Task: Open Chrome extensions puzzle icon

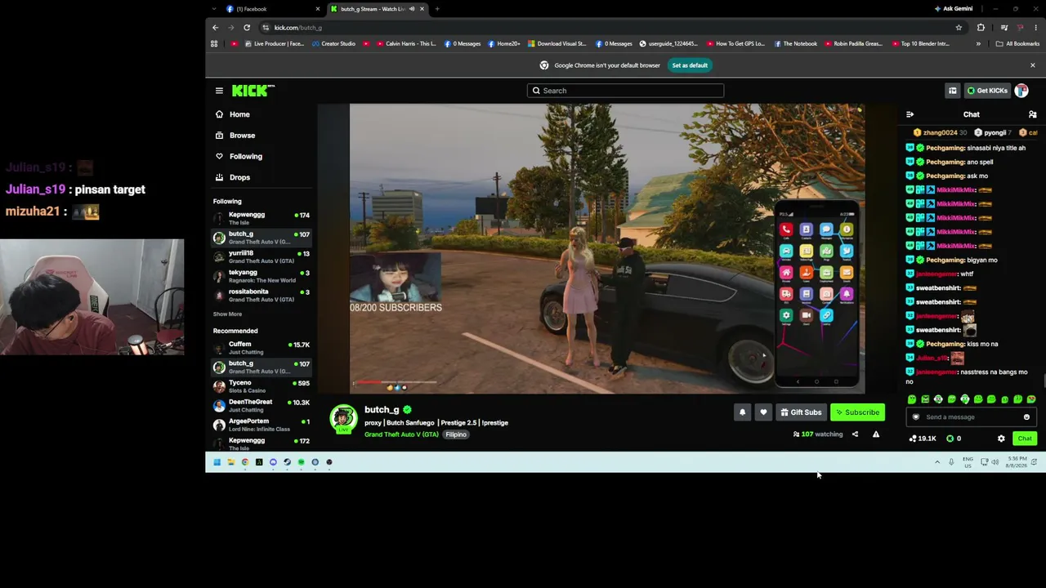Action: point(981,28)
